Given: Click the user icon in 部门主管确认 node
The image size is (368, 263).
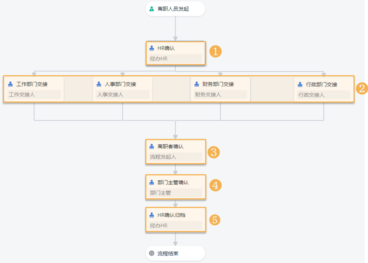Looking at the screenshot, I should [151, 183].
